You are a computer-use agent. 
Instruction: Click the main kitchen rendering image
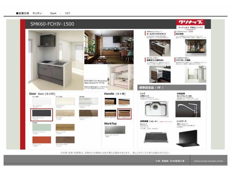coord(55,59)
